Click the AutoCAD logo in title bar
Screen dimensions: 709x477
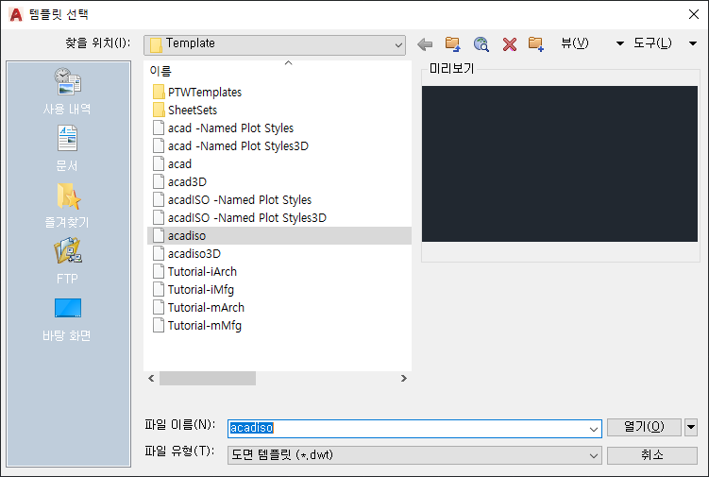pyautogui.click(x=15, y=14)
